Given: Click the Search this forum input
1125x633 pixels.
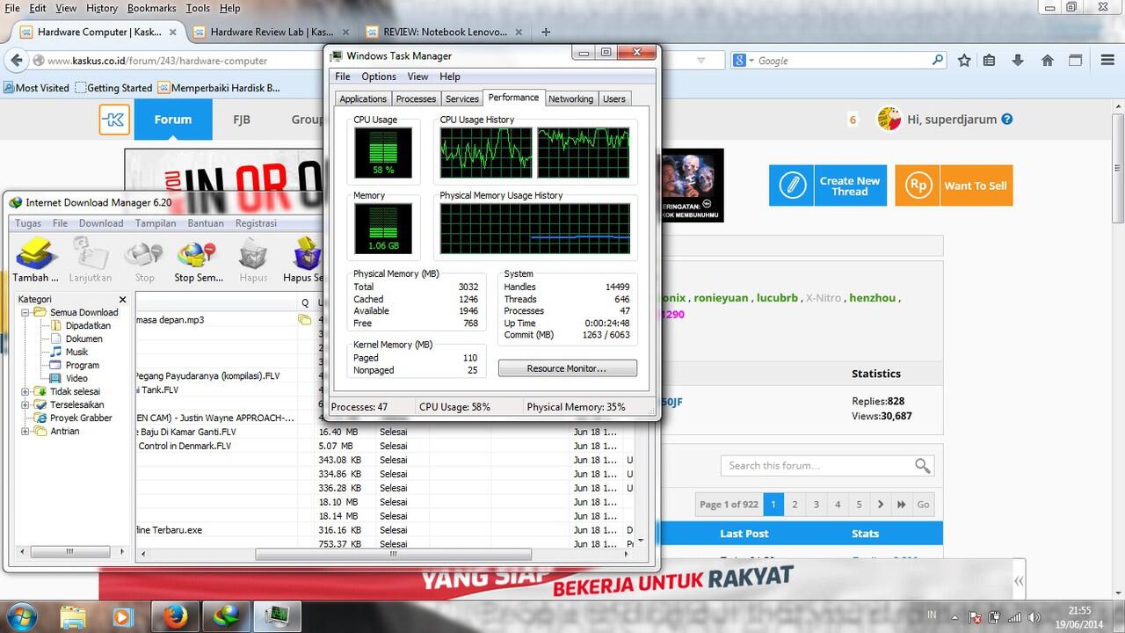Looking at the screenshot, I should pyautogui.click(x=817, y=465).
